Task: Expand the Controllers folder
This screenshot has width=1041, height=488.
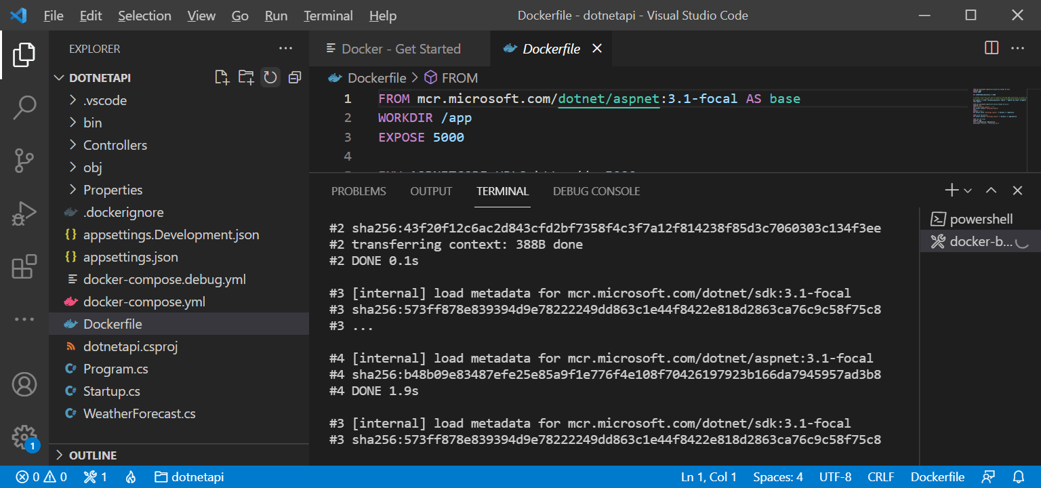Action: [x=115, y=145]
